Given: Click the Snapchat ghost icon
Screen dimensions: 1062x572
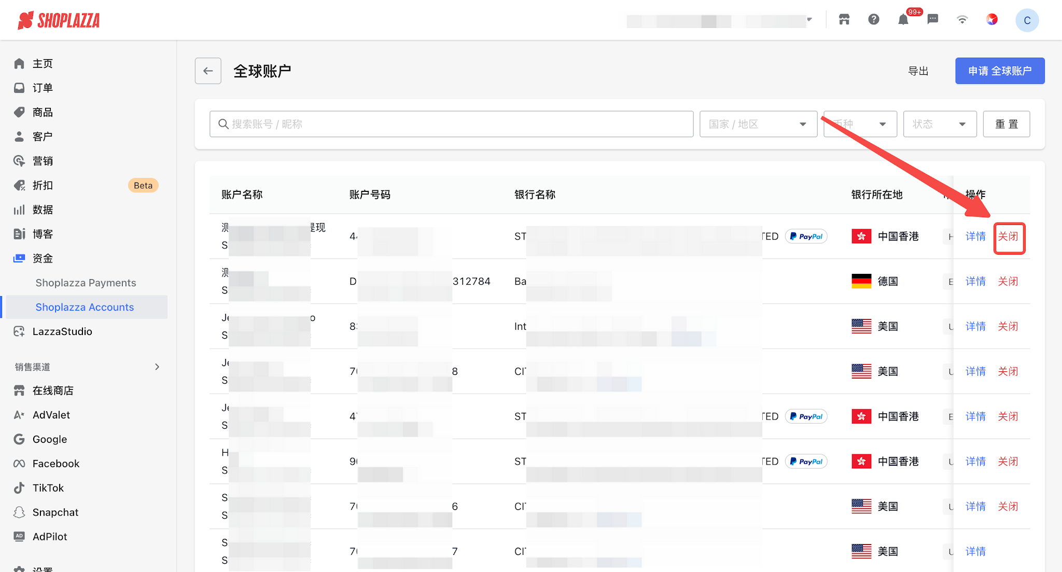Looking at the screenshot, I should (19, 512).
